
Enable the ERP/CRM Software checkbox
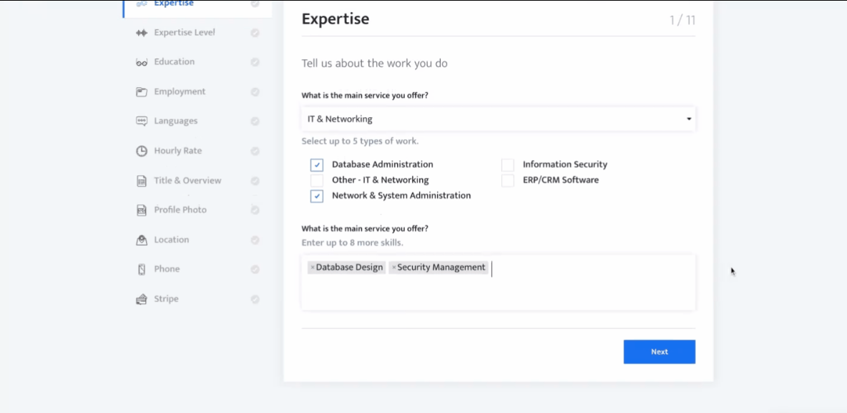[x=508, y=181]
